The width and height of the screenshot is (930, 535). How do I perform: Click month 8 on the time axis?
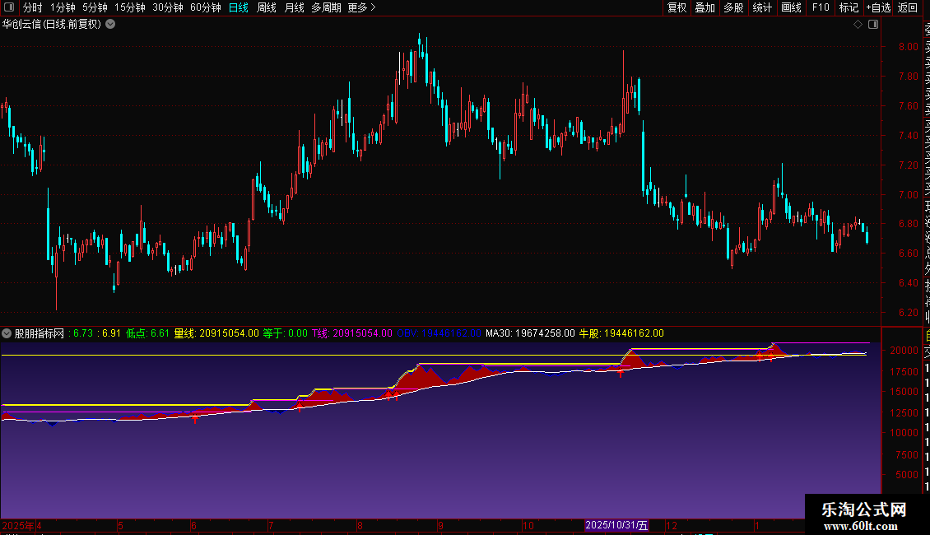pyautogui.click(x=360, y=525)
